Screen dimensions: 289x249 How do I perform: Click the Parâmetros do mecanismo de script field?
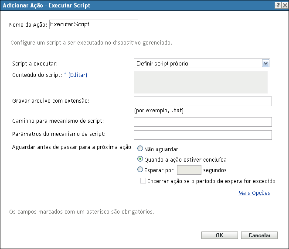203,135
